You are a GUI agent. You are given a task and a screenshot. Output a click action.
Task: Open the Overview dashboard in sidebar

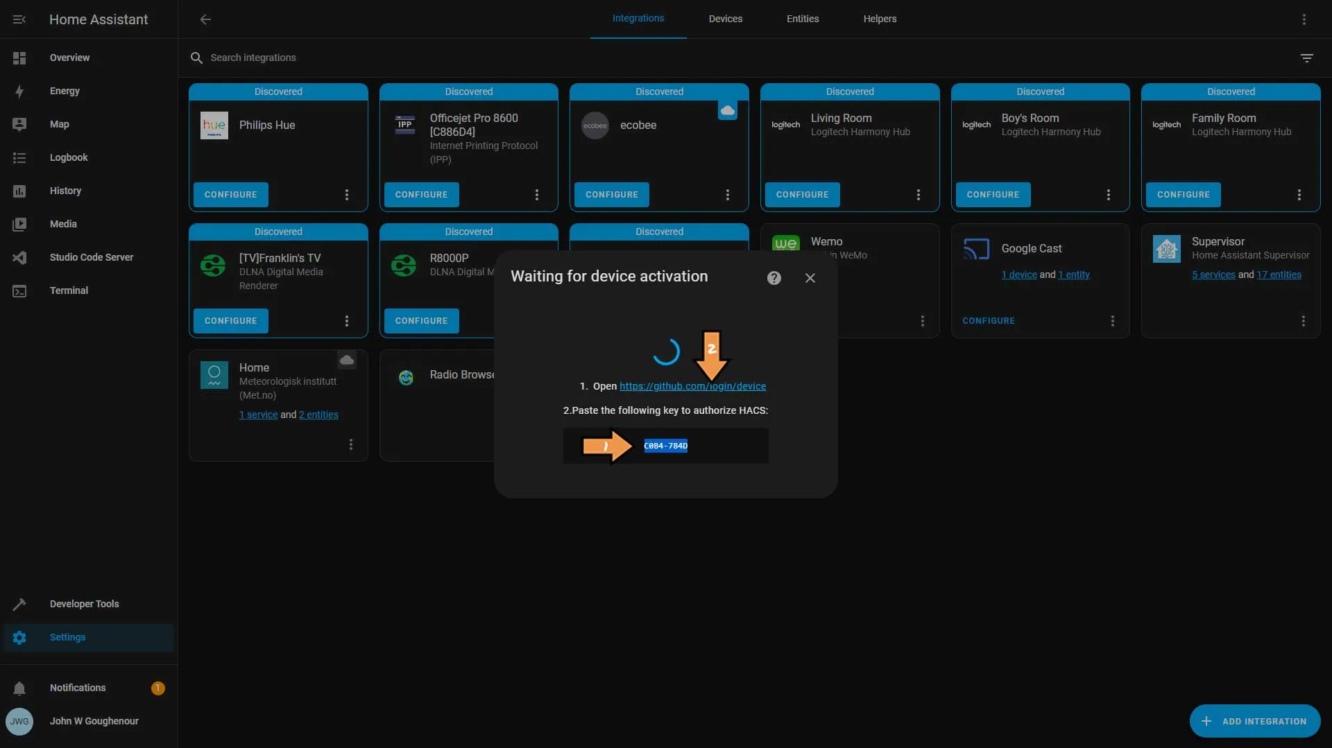click(x=89, y=58)
